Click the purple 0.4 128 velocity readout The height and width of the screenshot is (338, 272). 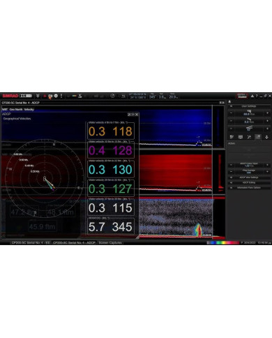[x=110, y=150]
